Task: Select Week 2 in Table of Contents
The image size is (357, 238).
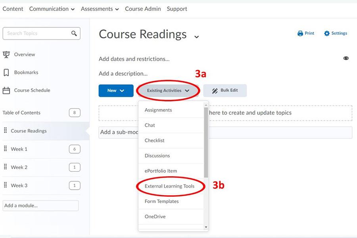Action: click(x=19, y=167)
